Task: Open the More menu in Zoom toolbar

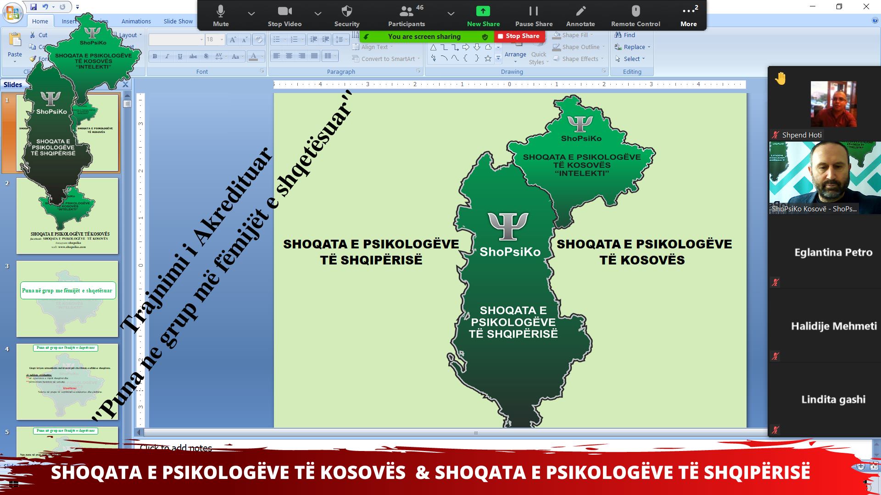Action: [x=689, y=16]
